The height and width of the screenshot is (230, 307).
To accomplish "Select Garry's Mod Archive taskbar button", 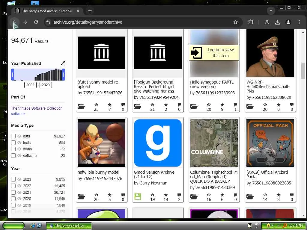I will [69, 226].
